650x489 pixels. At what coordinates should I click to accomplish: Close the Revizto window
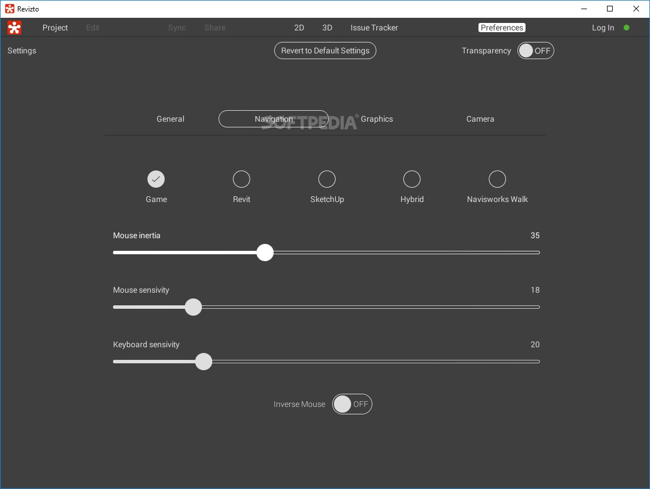pyautogui.click(x=636, y=9)
